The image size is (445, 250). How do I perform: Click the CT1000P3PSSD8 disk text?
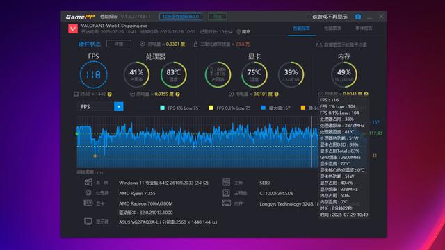point(277,193)
